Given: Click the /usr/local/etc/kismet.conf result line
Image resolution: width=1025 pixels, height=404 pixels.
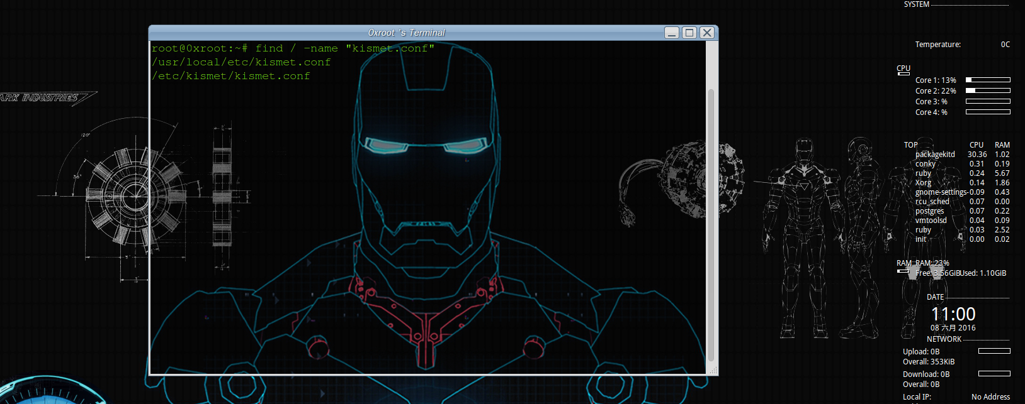Looking at the screenshot, I should click(x=241, y=62).
